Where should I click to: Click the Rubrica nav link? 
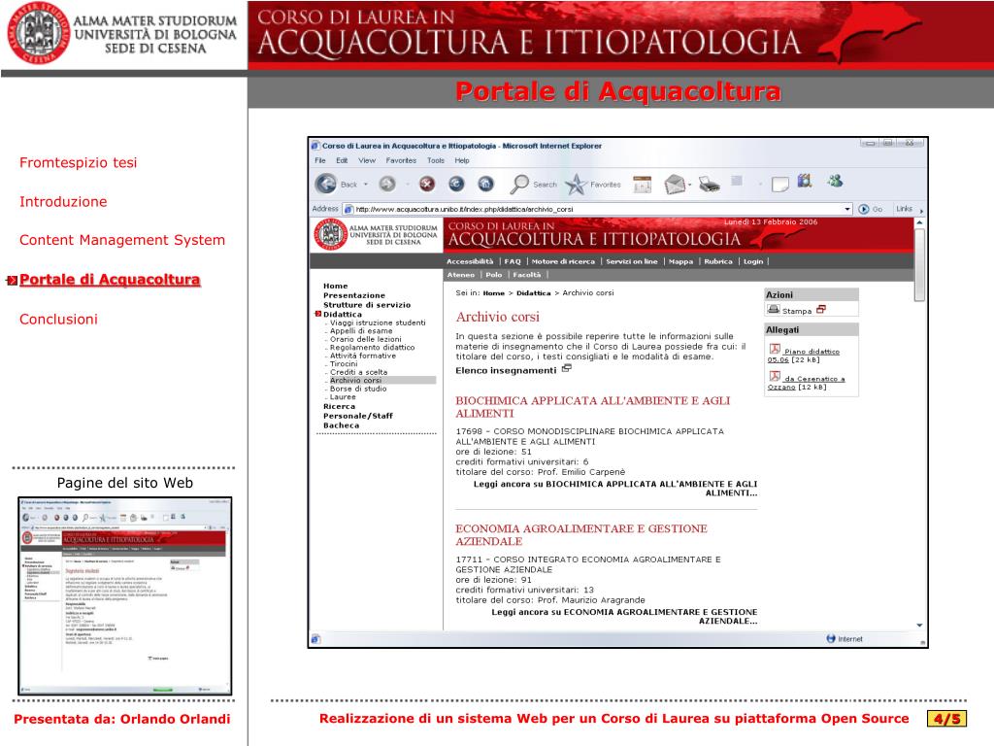(x=718, y=261)
